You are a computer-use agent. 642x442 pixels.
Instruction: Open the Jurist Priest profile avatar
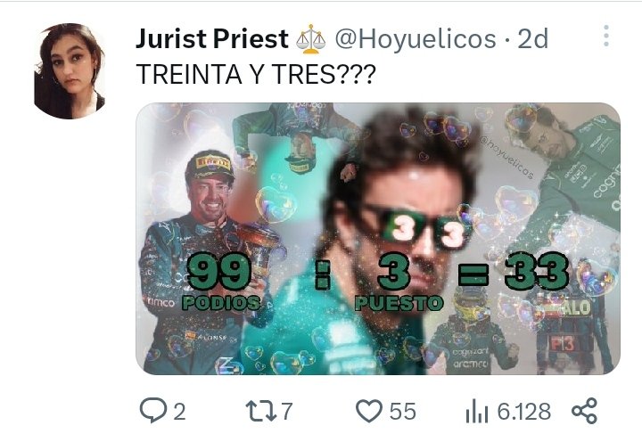point(70,71)
